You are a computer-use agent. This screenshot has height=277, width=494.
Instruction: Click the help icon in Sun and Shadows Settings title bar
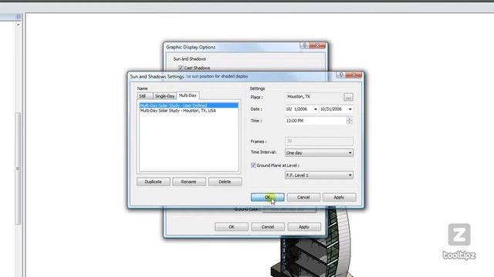pos(340,75)
